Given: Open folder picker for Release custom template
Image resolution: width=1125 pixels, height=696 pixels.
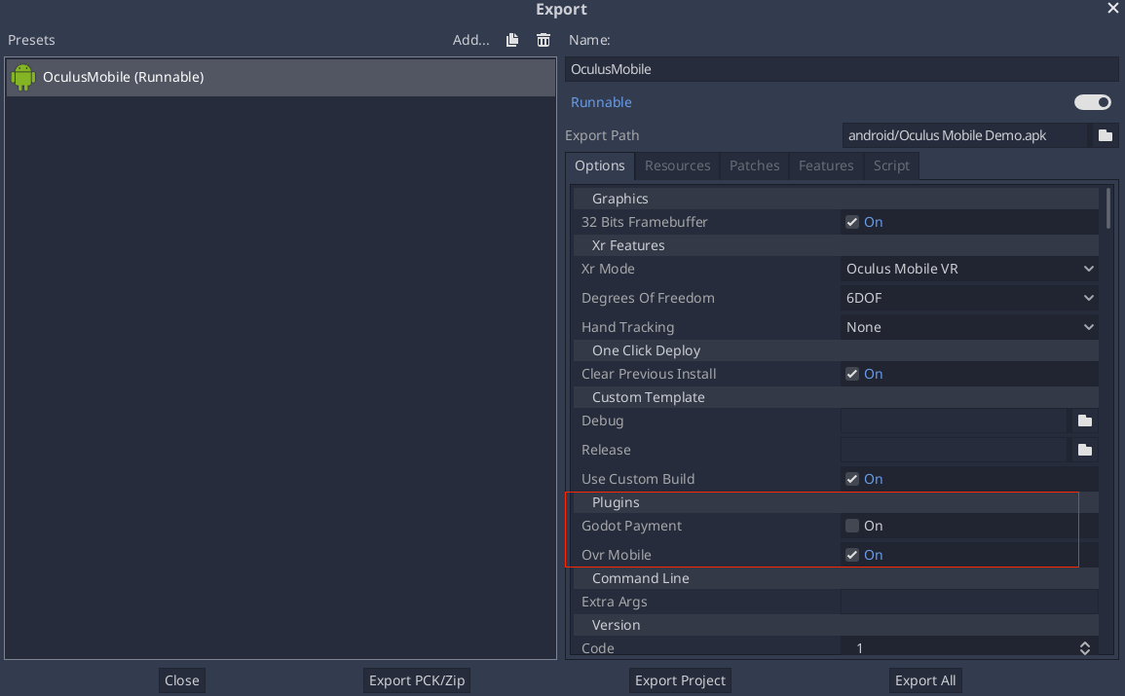Looking at the screenshot, I should 1085,450.
